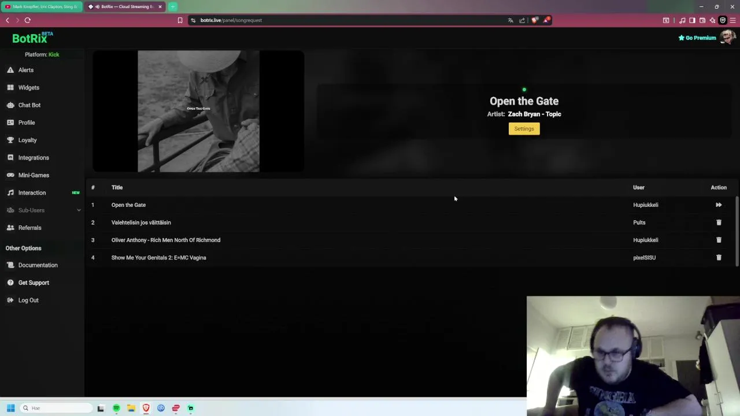
Task: Open the browser hamburger menu
Action: point(732,20)
